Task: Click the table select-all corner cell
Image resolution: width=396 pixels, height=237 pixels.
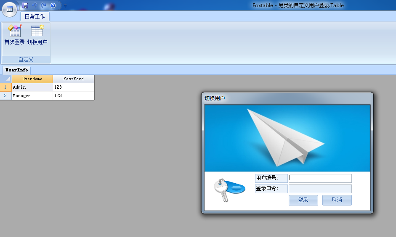Action: click(6, 79)
